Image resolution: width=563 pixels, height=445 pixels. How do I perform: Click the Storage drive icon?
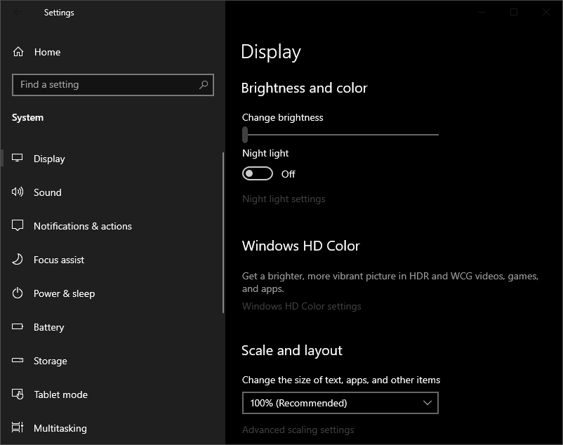coord(18,361)
